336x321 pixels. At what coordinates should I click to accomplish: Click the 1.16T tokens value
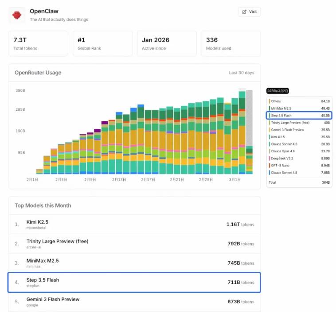click(x=240, y=224)
